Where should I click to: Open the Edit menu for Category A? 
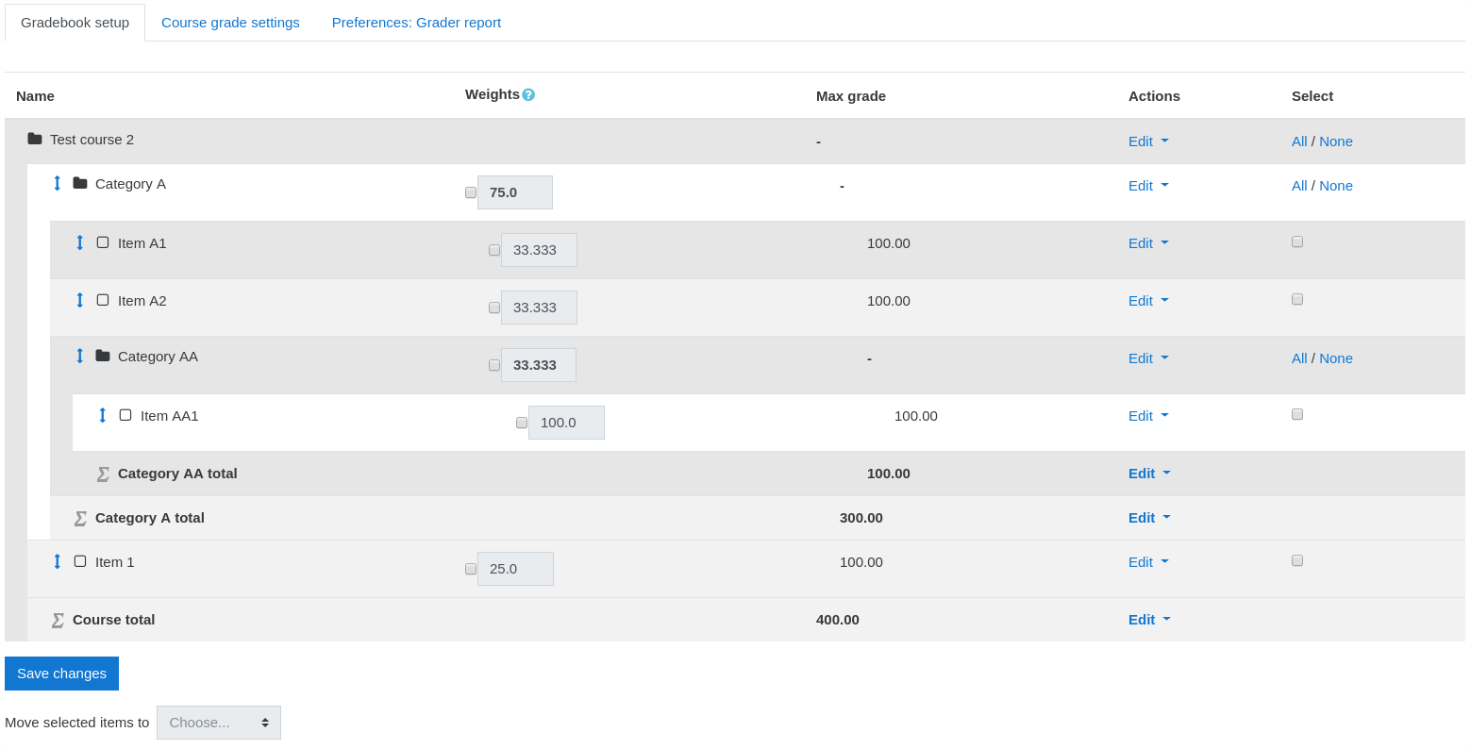click(x=1148, y=185)
